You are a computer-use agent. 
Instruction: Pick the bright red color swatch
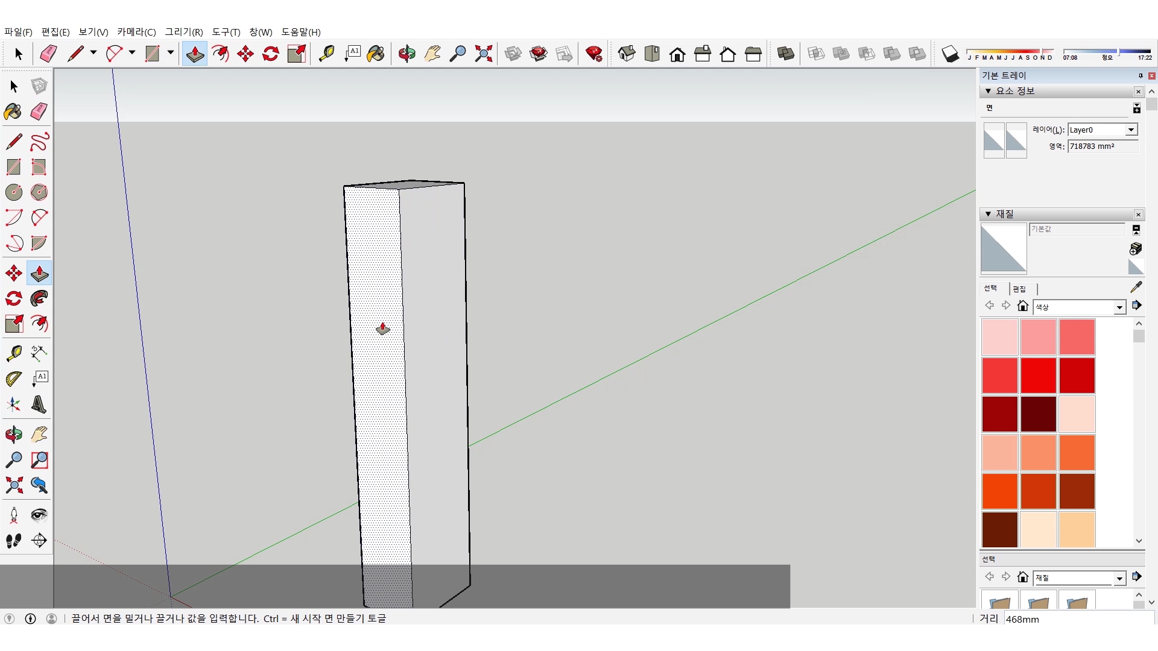[x=1038, y=375]
